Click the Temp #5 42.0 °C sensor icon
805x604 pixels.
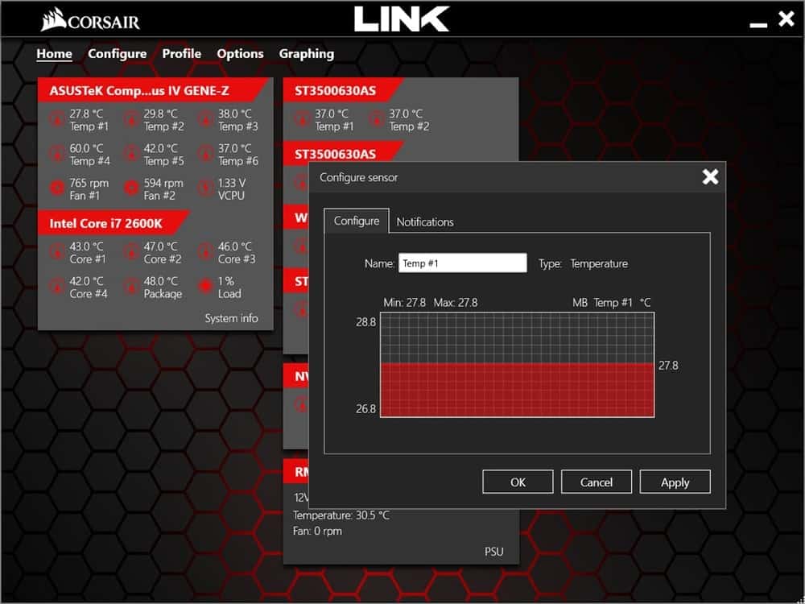(131, 154)
